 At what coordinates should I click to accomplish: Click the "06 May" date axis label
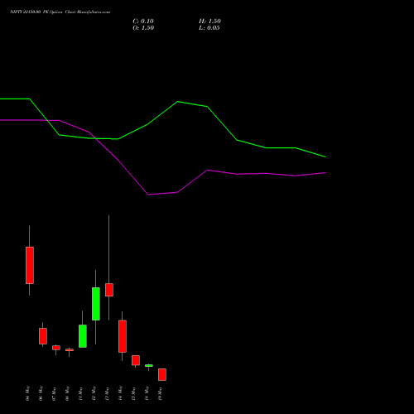coord(41,393)
